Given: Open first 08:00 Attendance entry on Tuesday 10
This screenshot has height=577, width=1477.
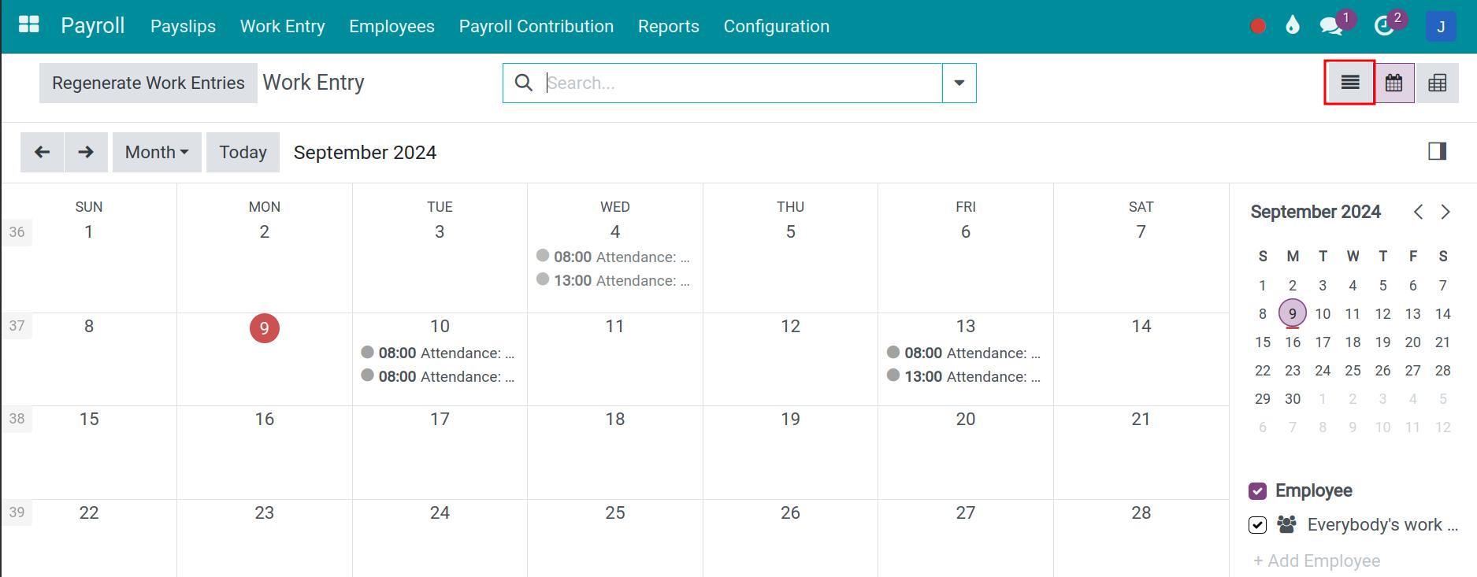Looking at the screenshot, I should tap(439, 353).
